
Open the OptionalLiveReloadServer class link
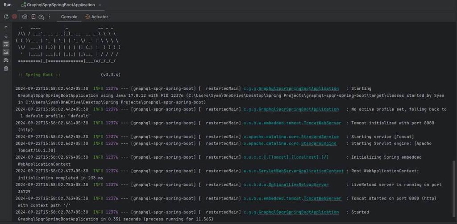pos(299,184)
